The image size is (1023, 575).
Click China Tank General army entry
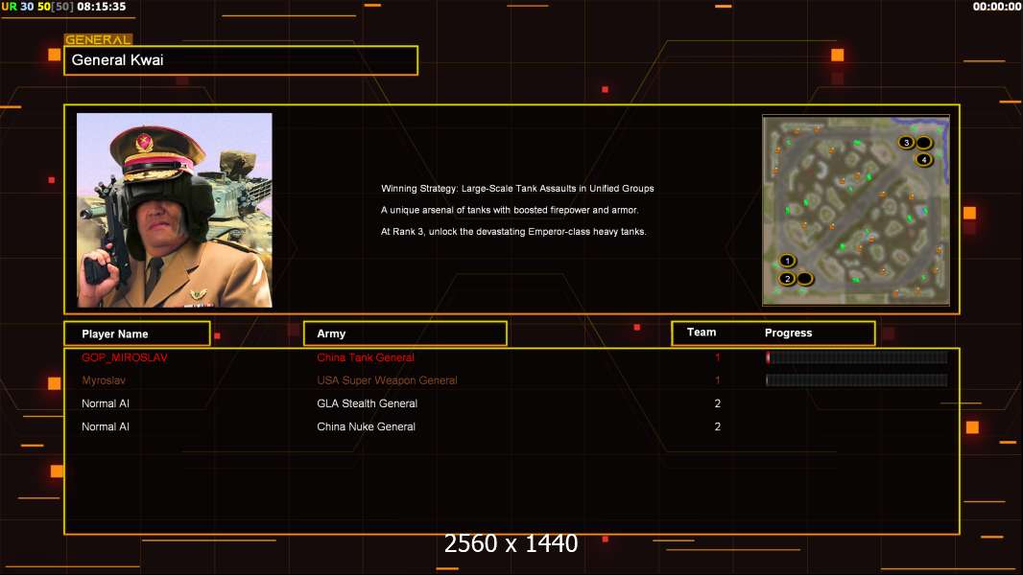coord(366,357)
